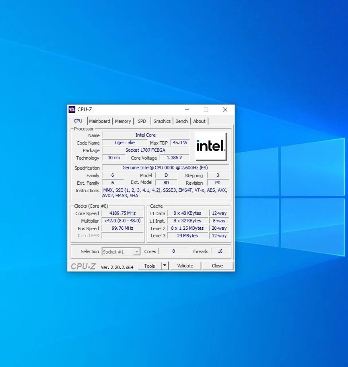Click the Instructions list starting with 'MMX, SSE'
The width and height of the screenshot is (348, 367).
tap(165, 193)
